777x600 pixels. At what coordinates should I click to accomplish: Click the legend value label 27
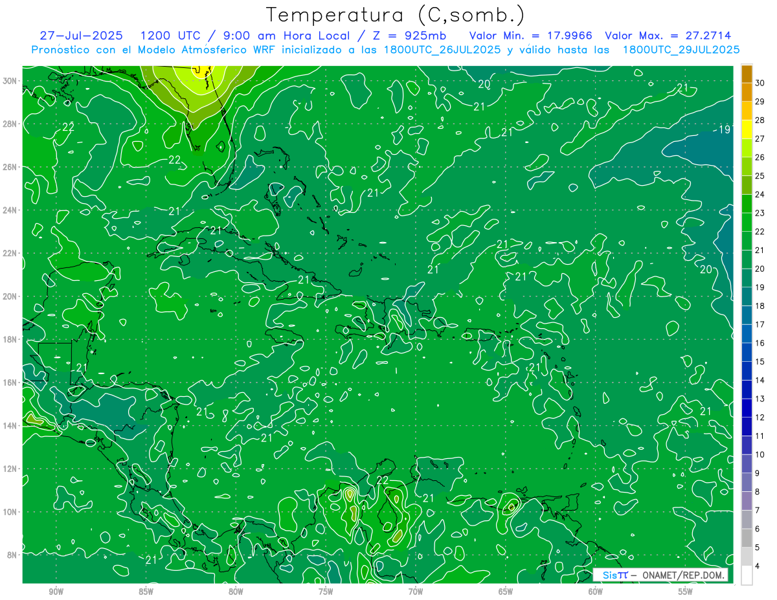[x=760, y=139]
